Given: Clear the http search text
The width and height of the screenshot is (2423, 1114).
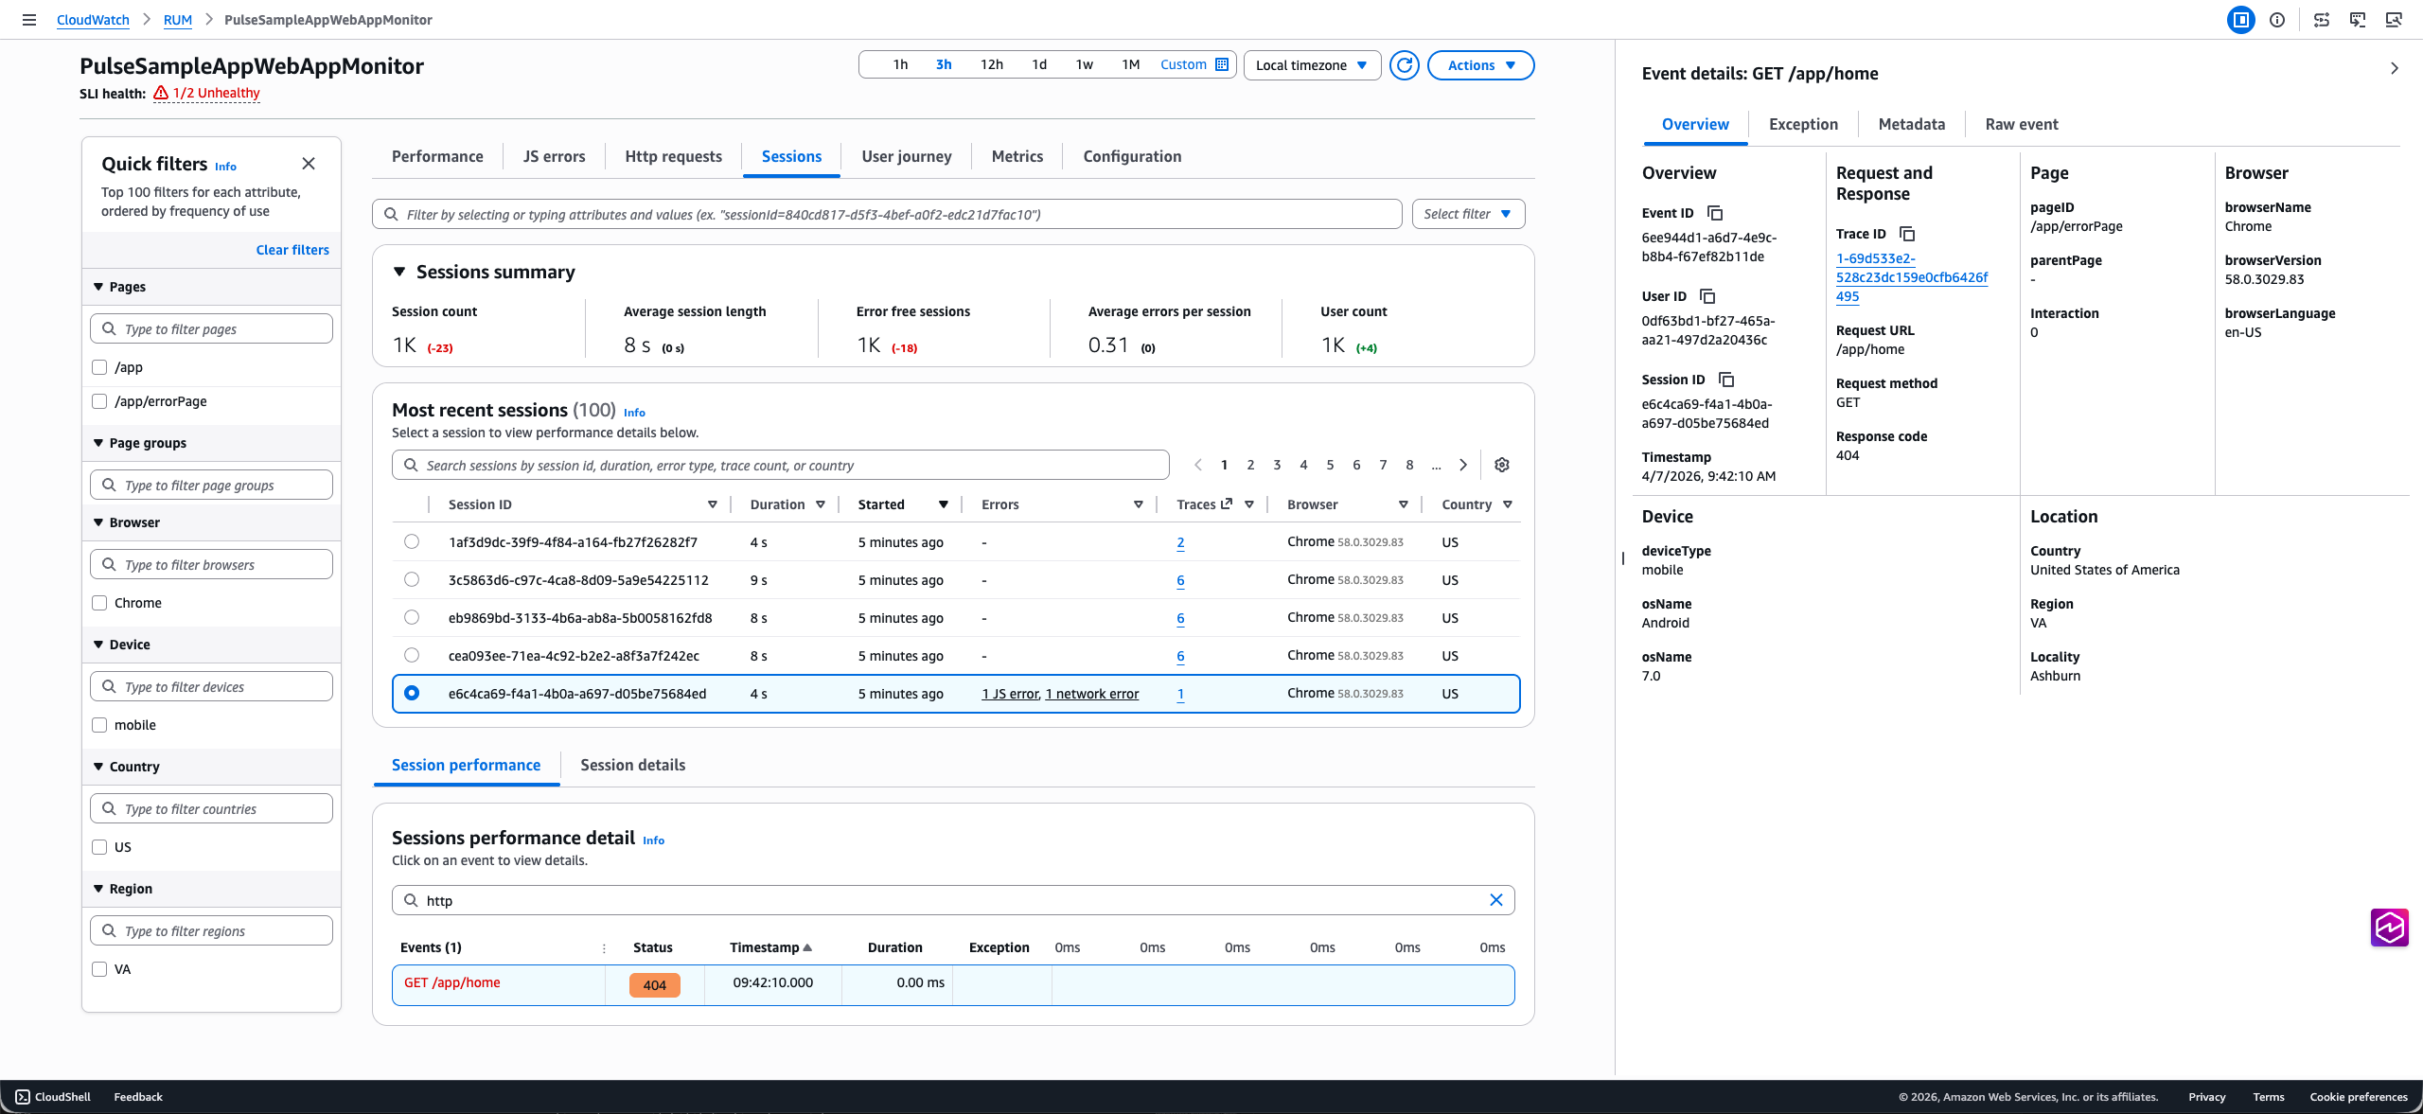Looking at the screenshot, I should pos(1496,900).
